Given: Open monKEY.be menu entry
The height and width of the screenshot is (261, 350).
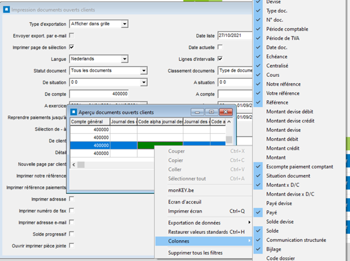Looking at the screenshot, I should [204, 190].
